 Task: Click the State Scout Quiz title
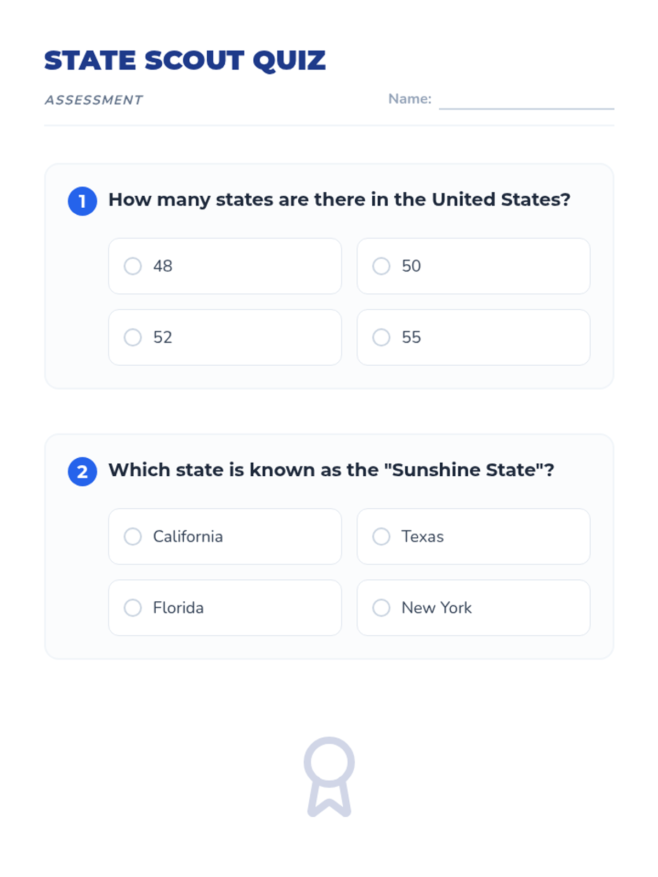click(x=185, y=60)
